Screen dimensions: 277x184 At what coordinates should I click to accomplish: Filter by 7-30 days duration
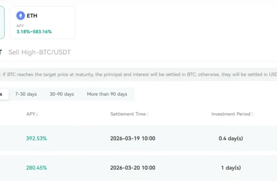[x=26, y=94]
